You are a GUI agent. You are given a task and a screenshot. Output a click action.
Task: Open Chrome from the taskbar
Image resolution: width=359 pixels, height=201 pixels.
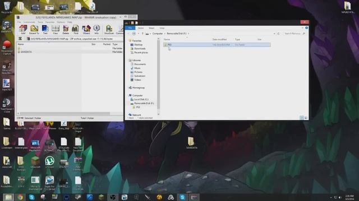coord(20,197)
